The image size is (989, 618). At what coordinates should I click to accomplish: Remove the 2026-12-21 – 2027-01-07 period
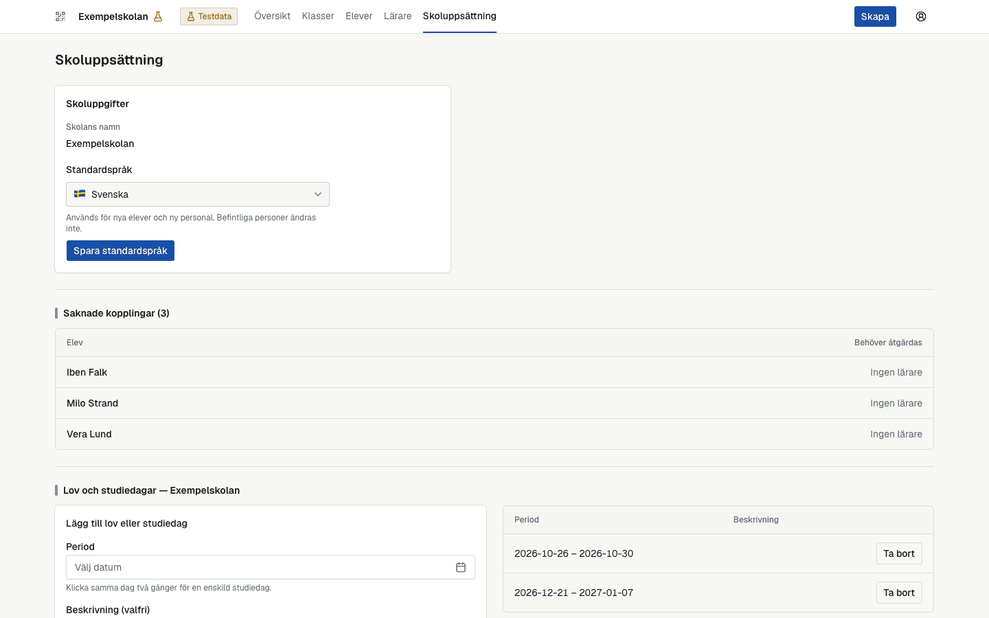tap(899, 593)
